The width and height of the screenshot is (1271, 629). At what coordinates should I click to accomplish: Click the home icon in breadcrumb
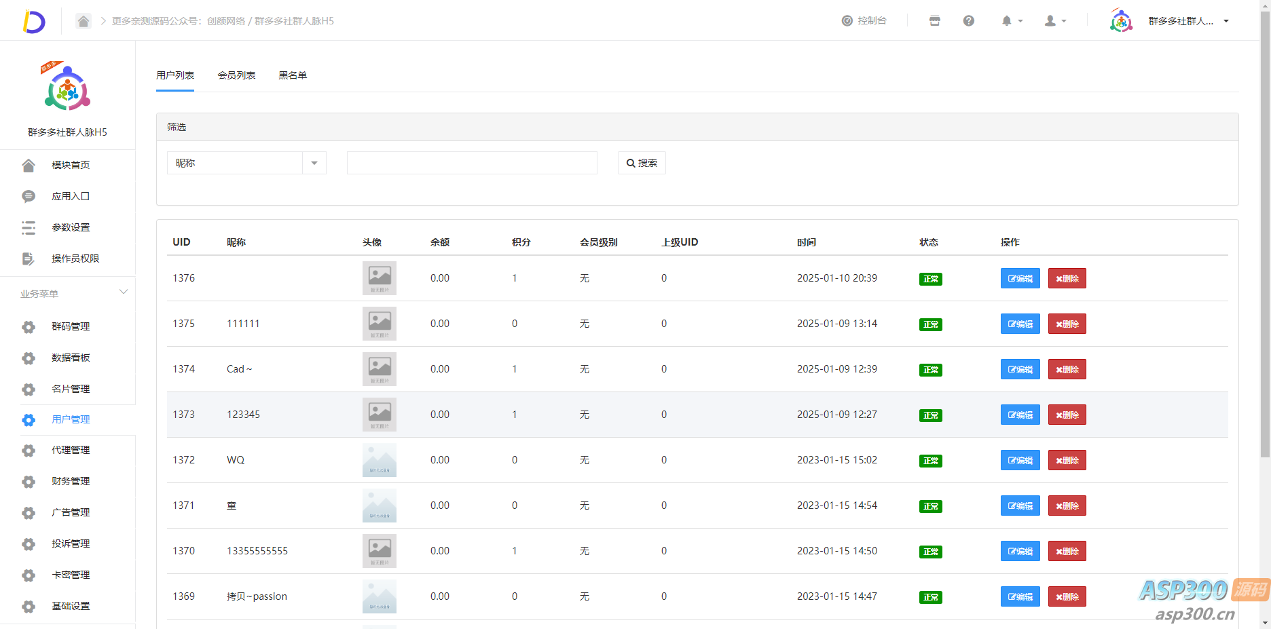(83, 21)
